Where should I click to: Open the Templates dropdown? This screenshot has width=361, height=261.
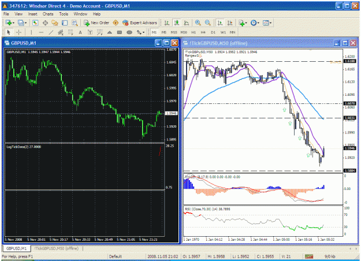point(267,23)
